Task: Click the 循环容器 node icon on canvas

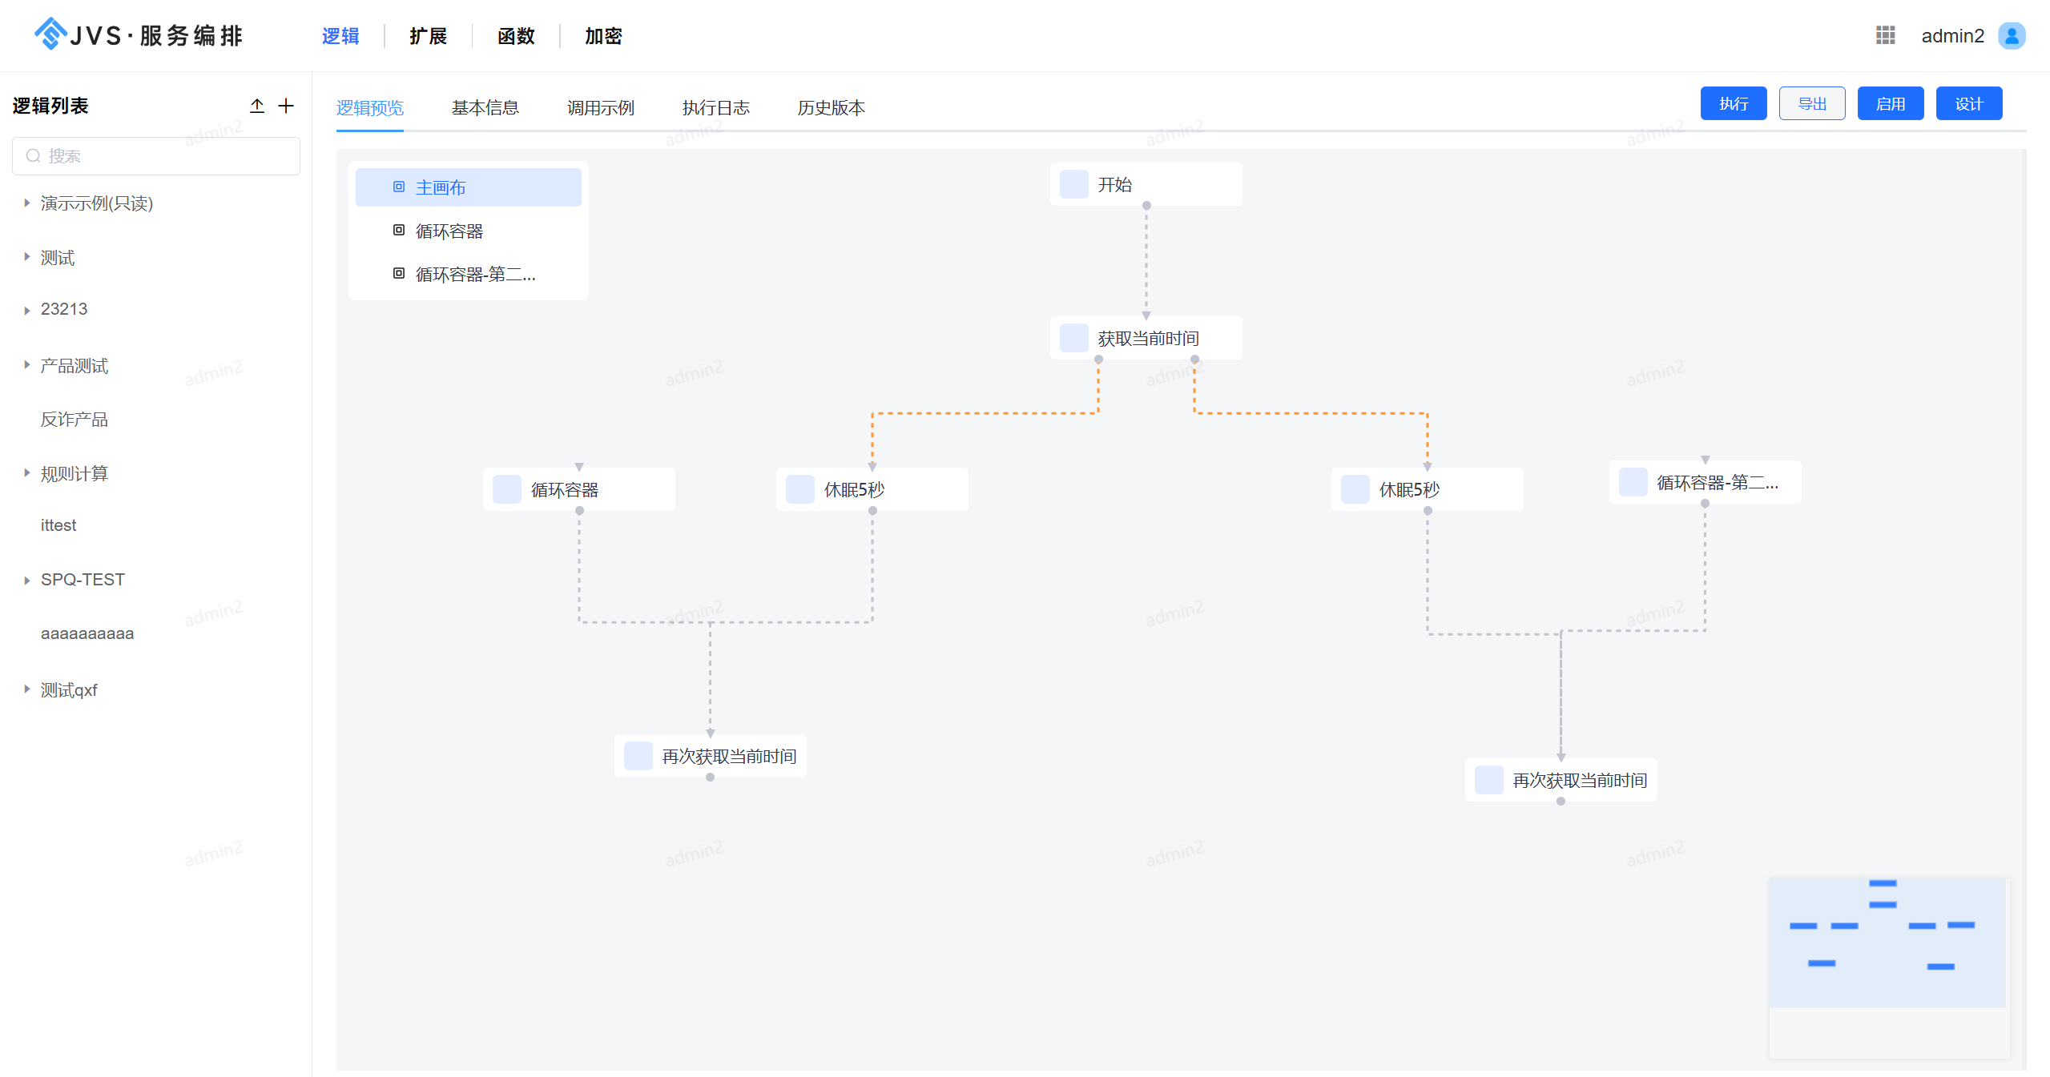Action: [x=506, y=489]
